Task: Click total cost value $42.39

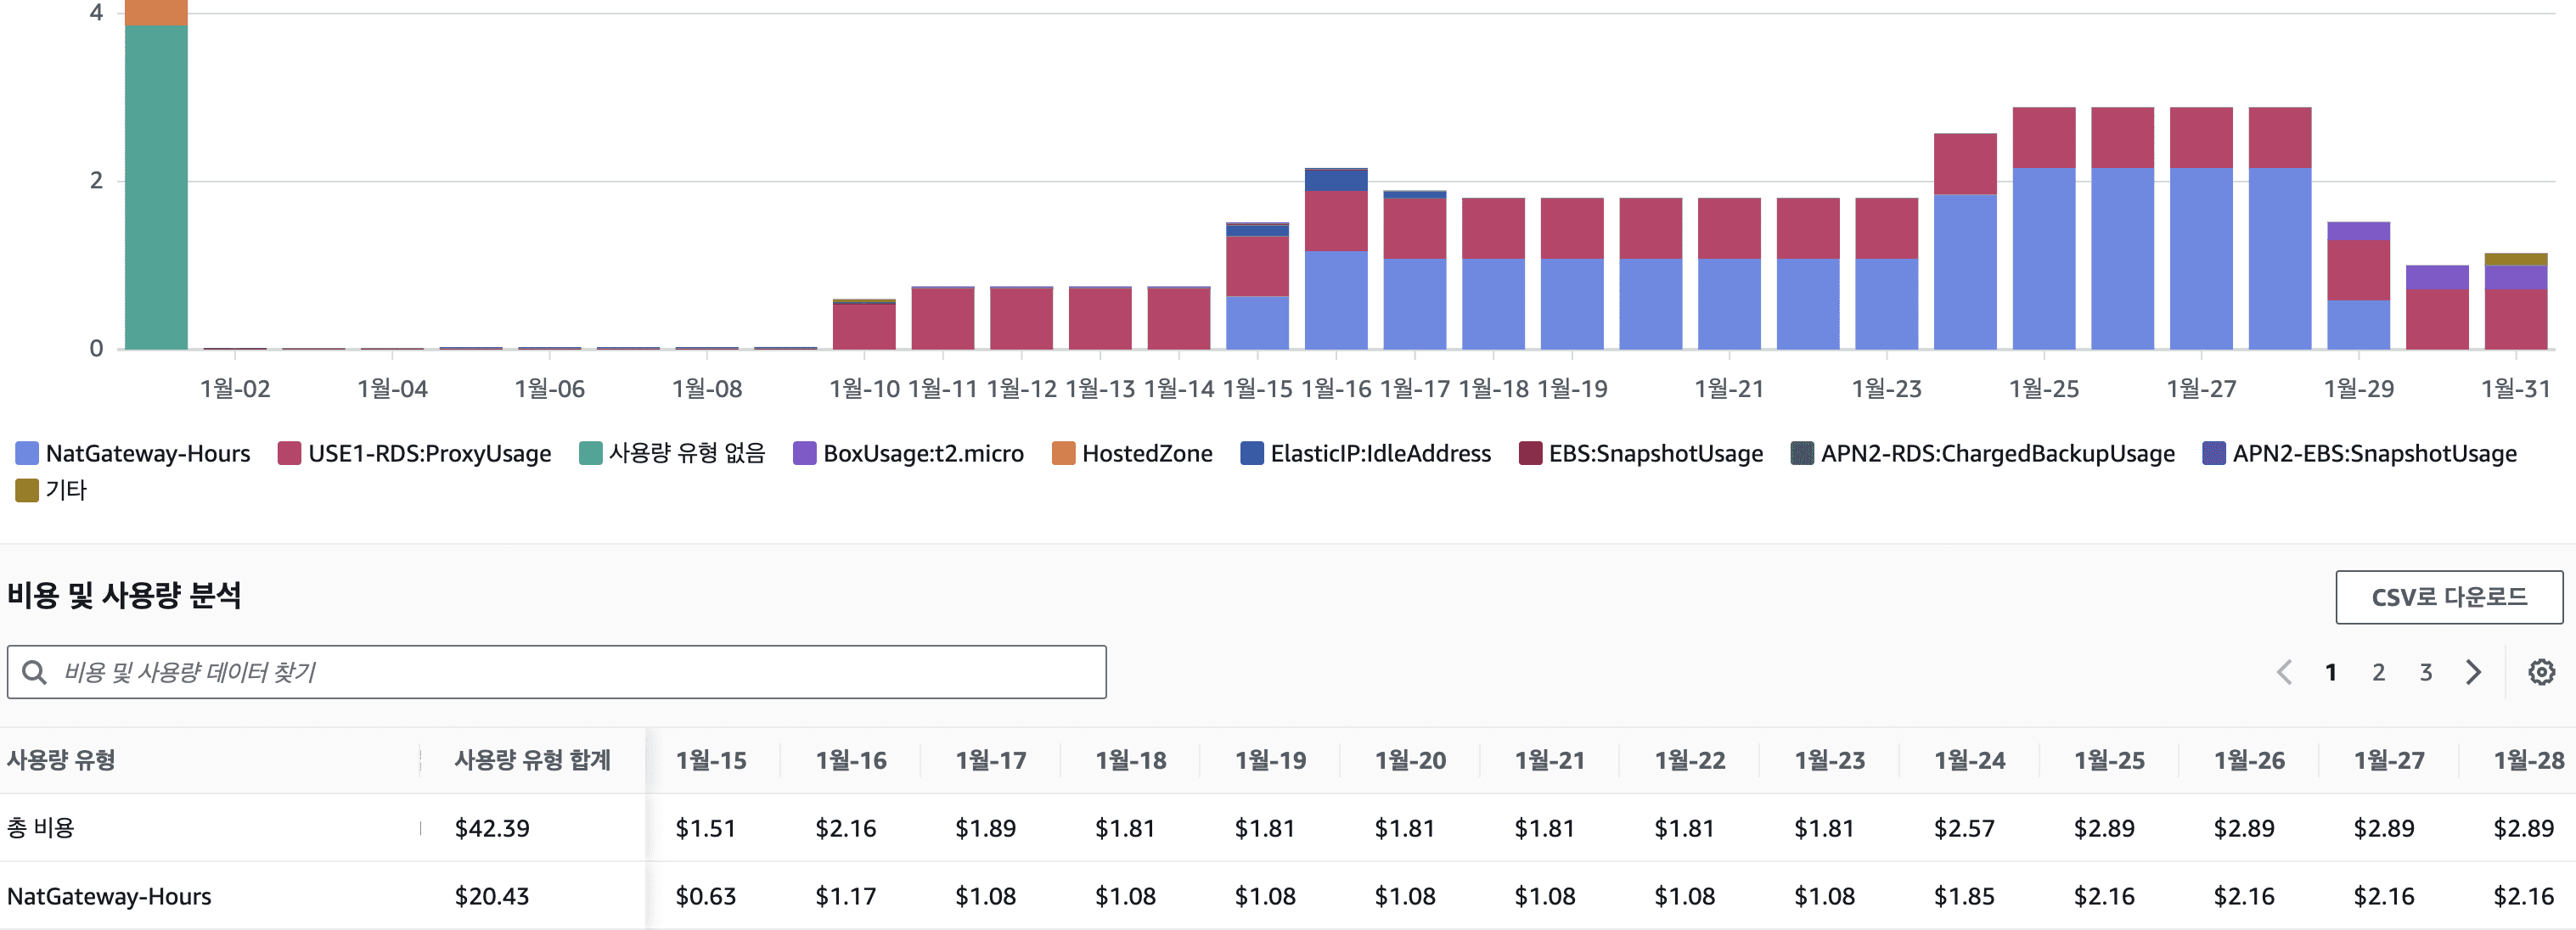Action: [x=492, y=828]
